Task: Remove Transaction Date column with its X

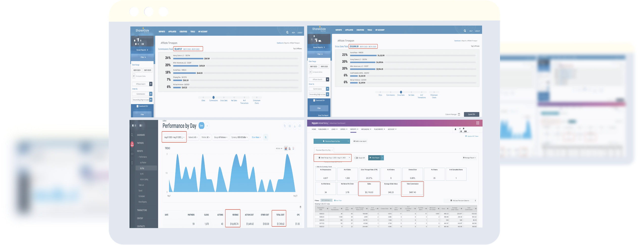Action: tap(328, 209)
